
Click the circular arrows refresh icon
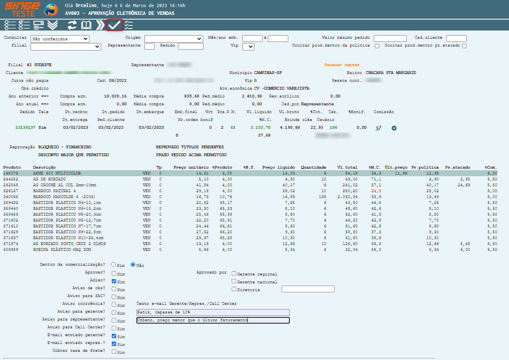pos(72,25)
